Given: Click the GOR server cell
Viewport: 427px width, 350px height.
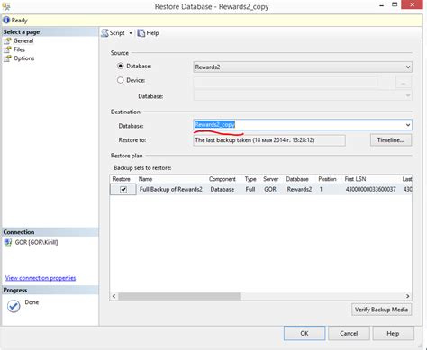Looking at the screenshot, I should 270,189.
